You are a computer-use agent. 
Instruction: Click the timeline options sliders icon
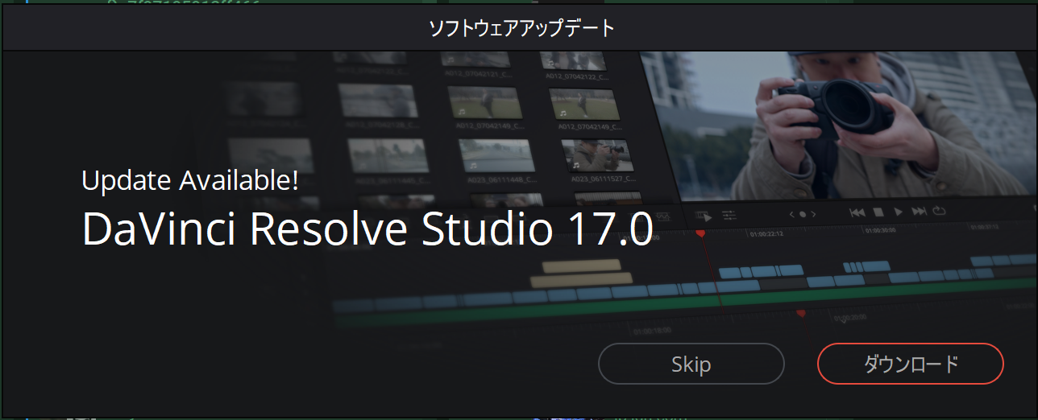pyautogui.click(x=729, y=216)
